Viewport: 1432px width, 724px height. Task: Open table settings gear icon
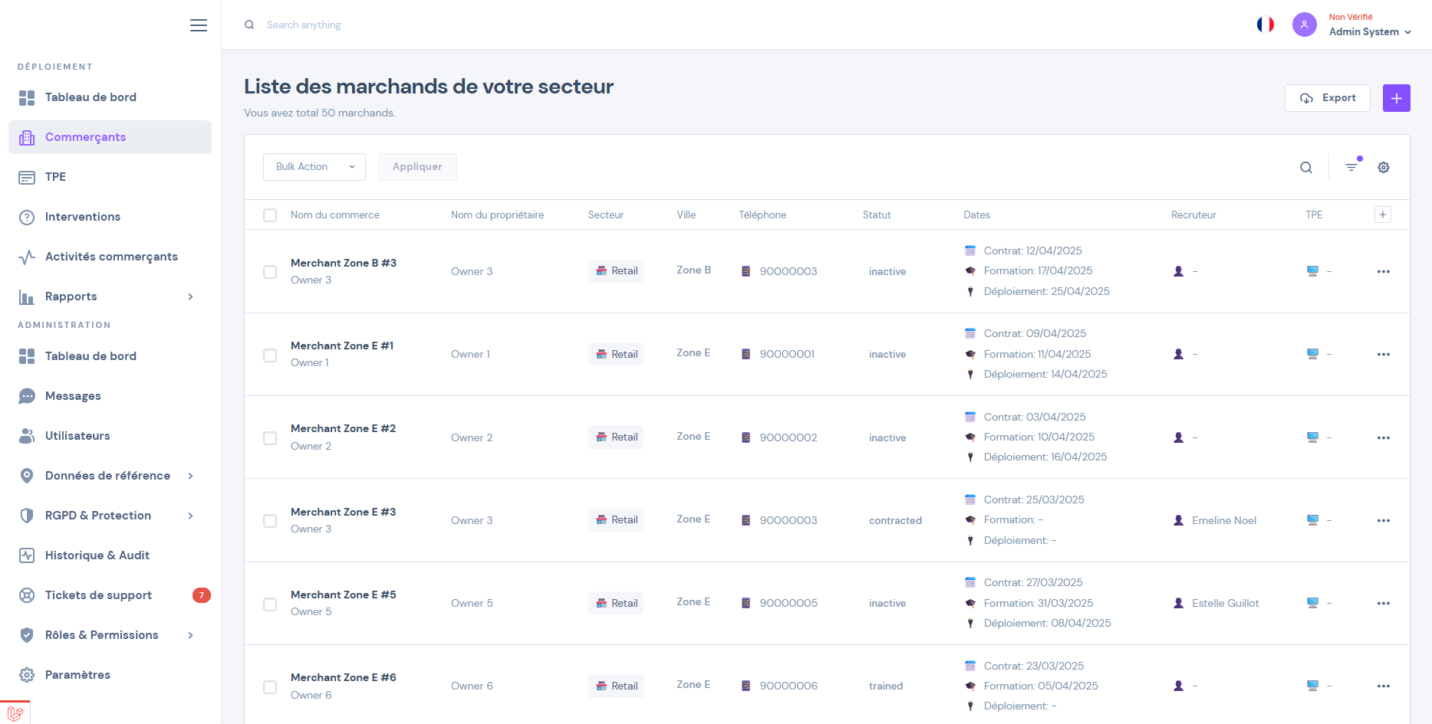click(x=1384, y=167)
